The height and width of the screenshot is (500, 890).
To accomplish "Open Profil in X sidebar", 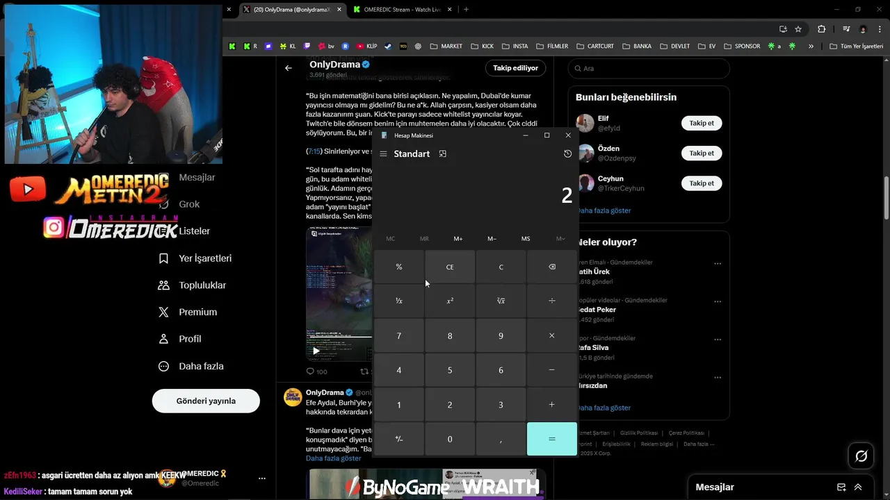I will click(180, 339).
